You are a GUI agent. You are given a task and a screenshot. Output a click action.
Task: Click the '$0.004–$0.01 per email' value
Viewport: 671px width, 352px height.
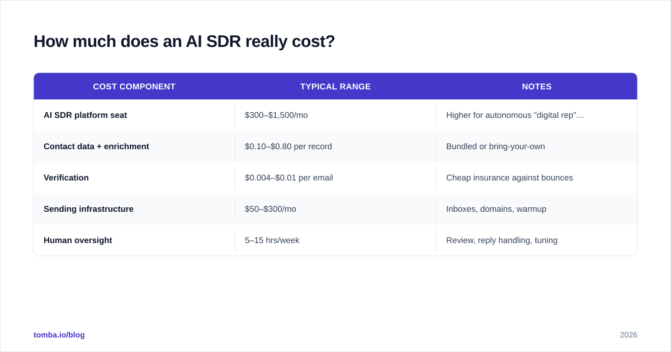[x=289, y=178]
